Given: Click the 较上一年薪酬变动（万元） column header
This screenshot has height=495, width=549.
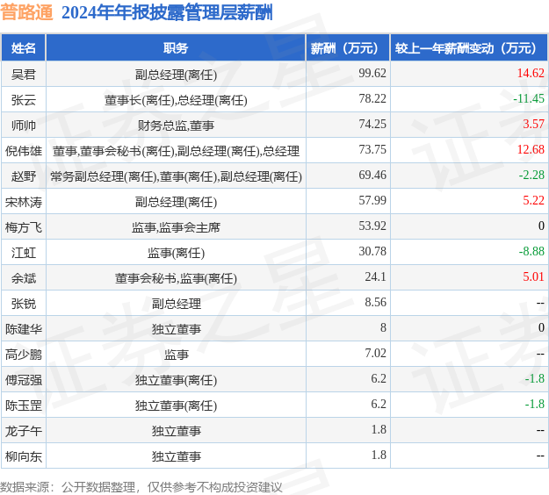Looking at the screenshot, I should pyautogui.click(x=469, y=48).
